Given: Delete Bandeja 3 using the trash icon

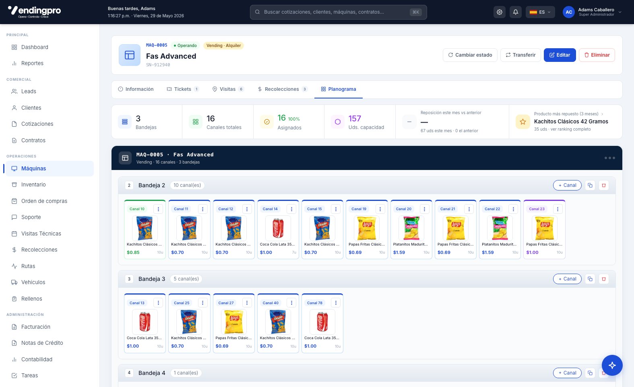Looking at the screenshot, I should (603, 279).
